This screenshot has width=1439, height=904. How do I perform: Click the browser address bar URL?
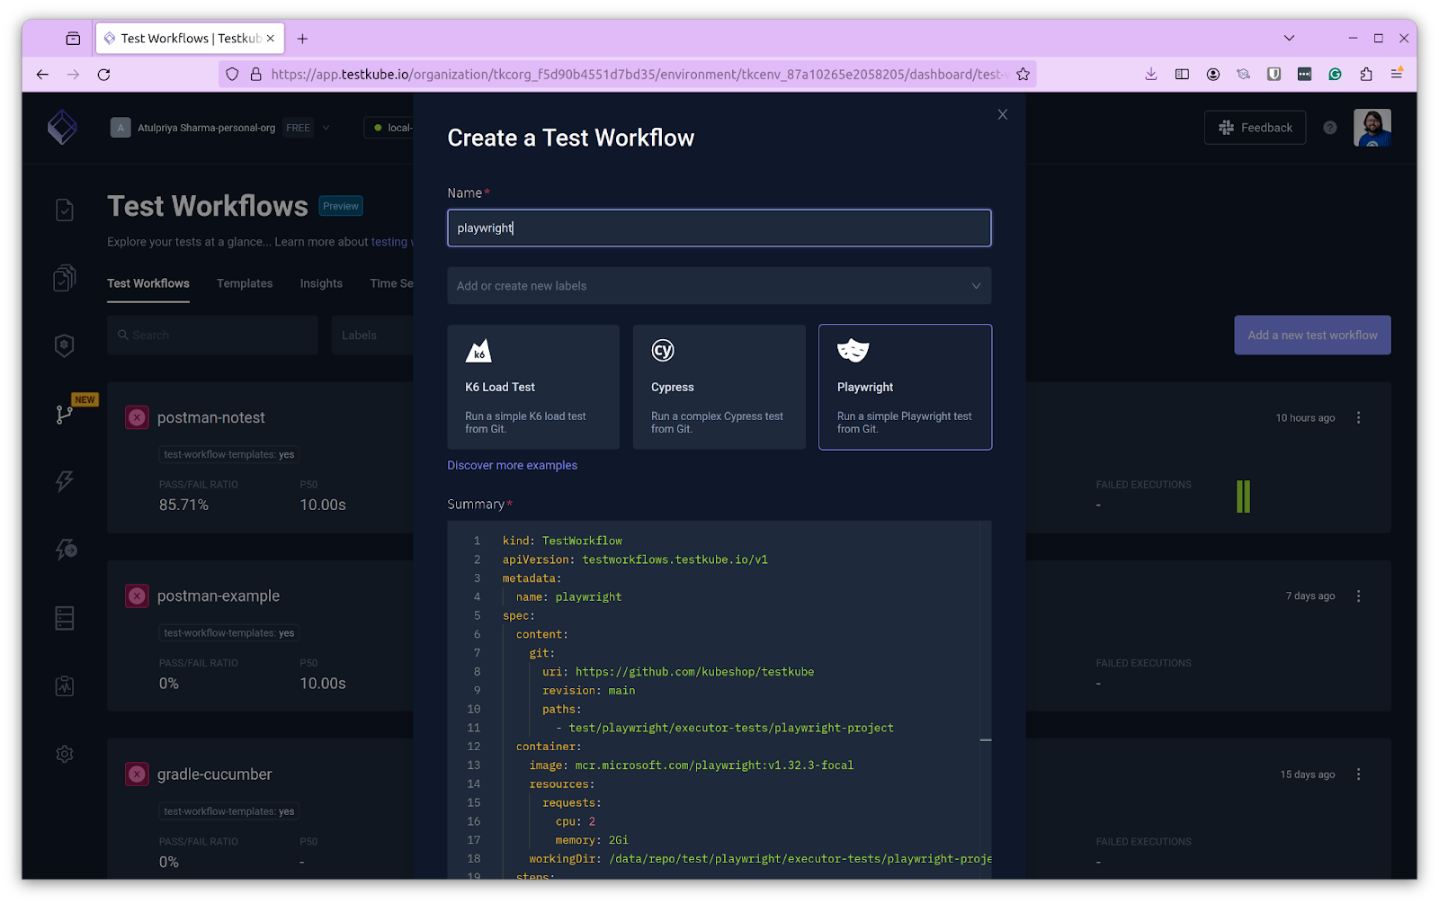[639, 75]
